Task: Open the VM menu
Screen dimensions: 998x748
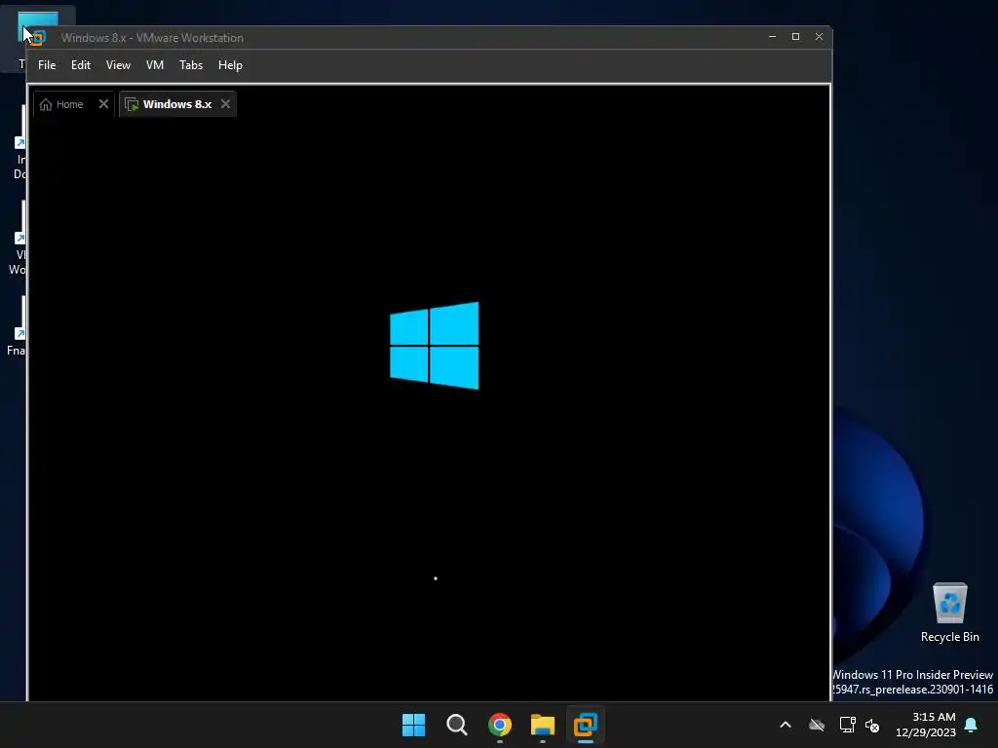Action: tap(155, 65)
